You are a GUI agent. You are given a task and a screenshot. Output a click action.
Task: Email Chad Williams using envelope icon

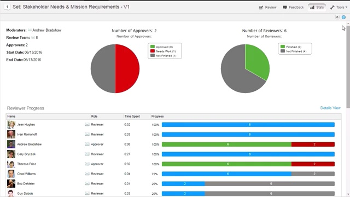87,173
